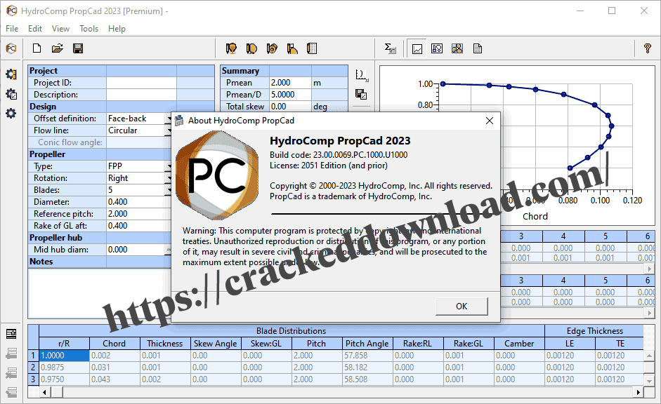Click the middle gear-with-checkbox sidebar icon
The width and height of the screenshot is (661, 404).
click(11, 94)
